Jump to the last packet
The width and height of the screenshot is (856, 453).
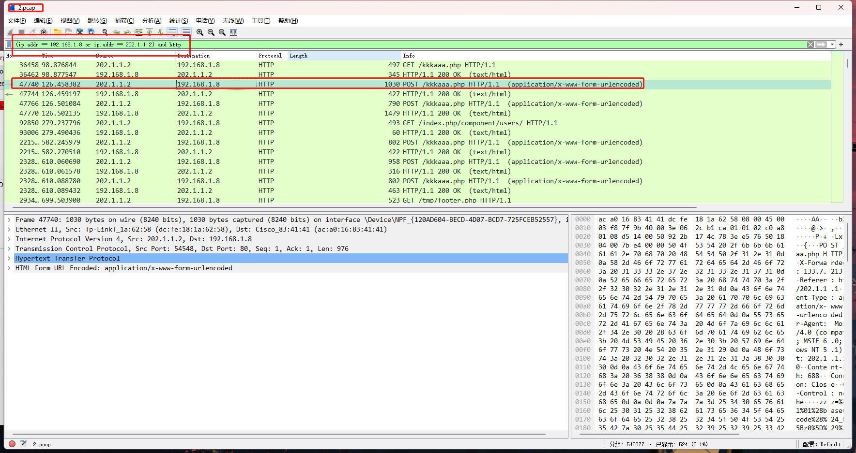click(161, 32)
